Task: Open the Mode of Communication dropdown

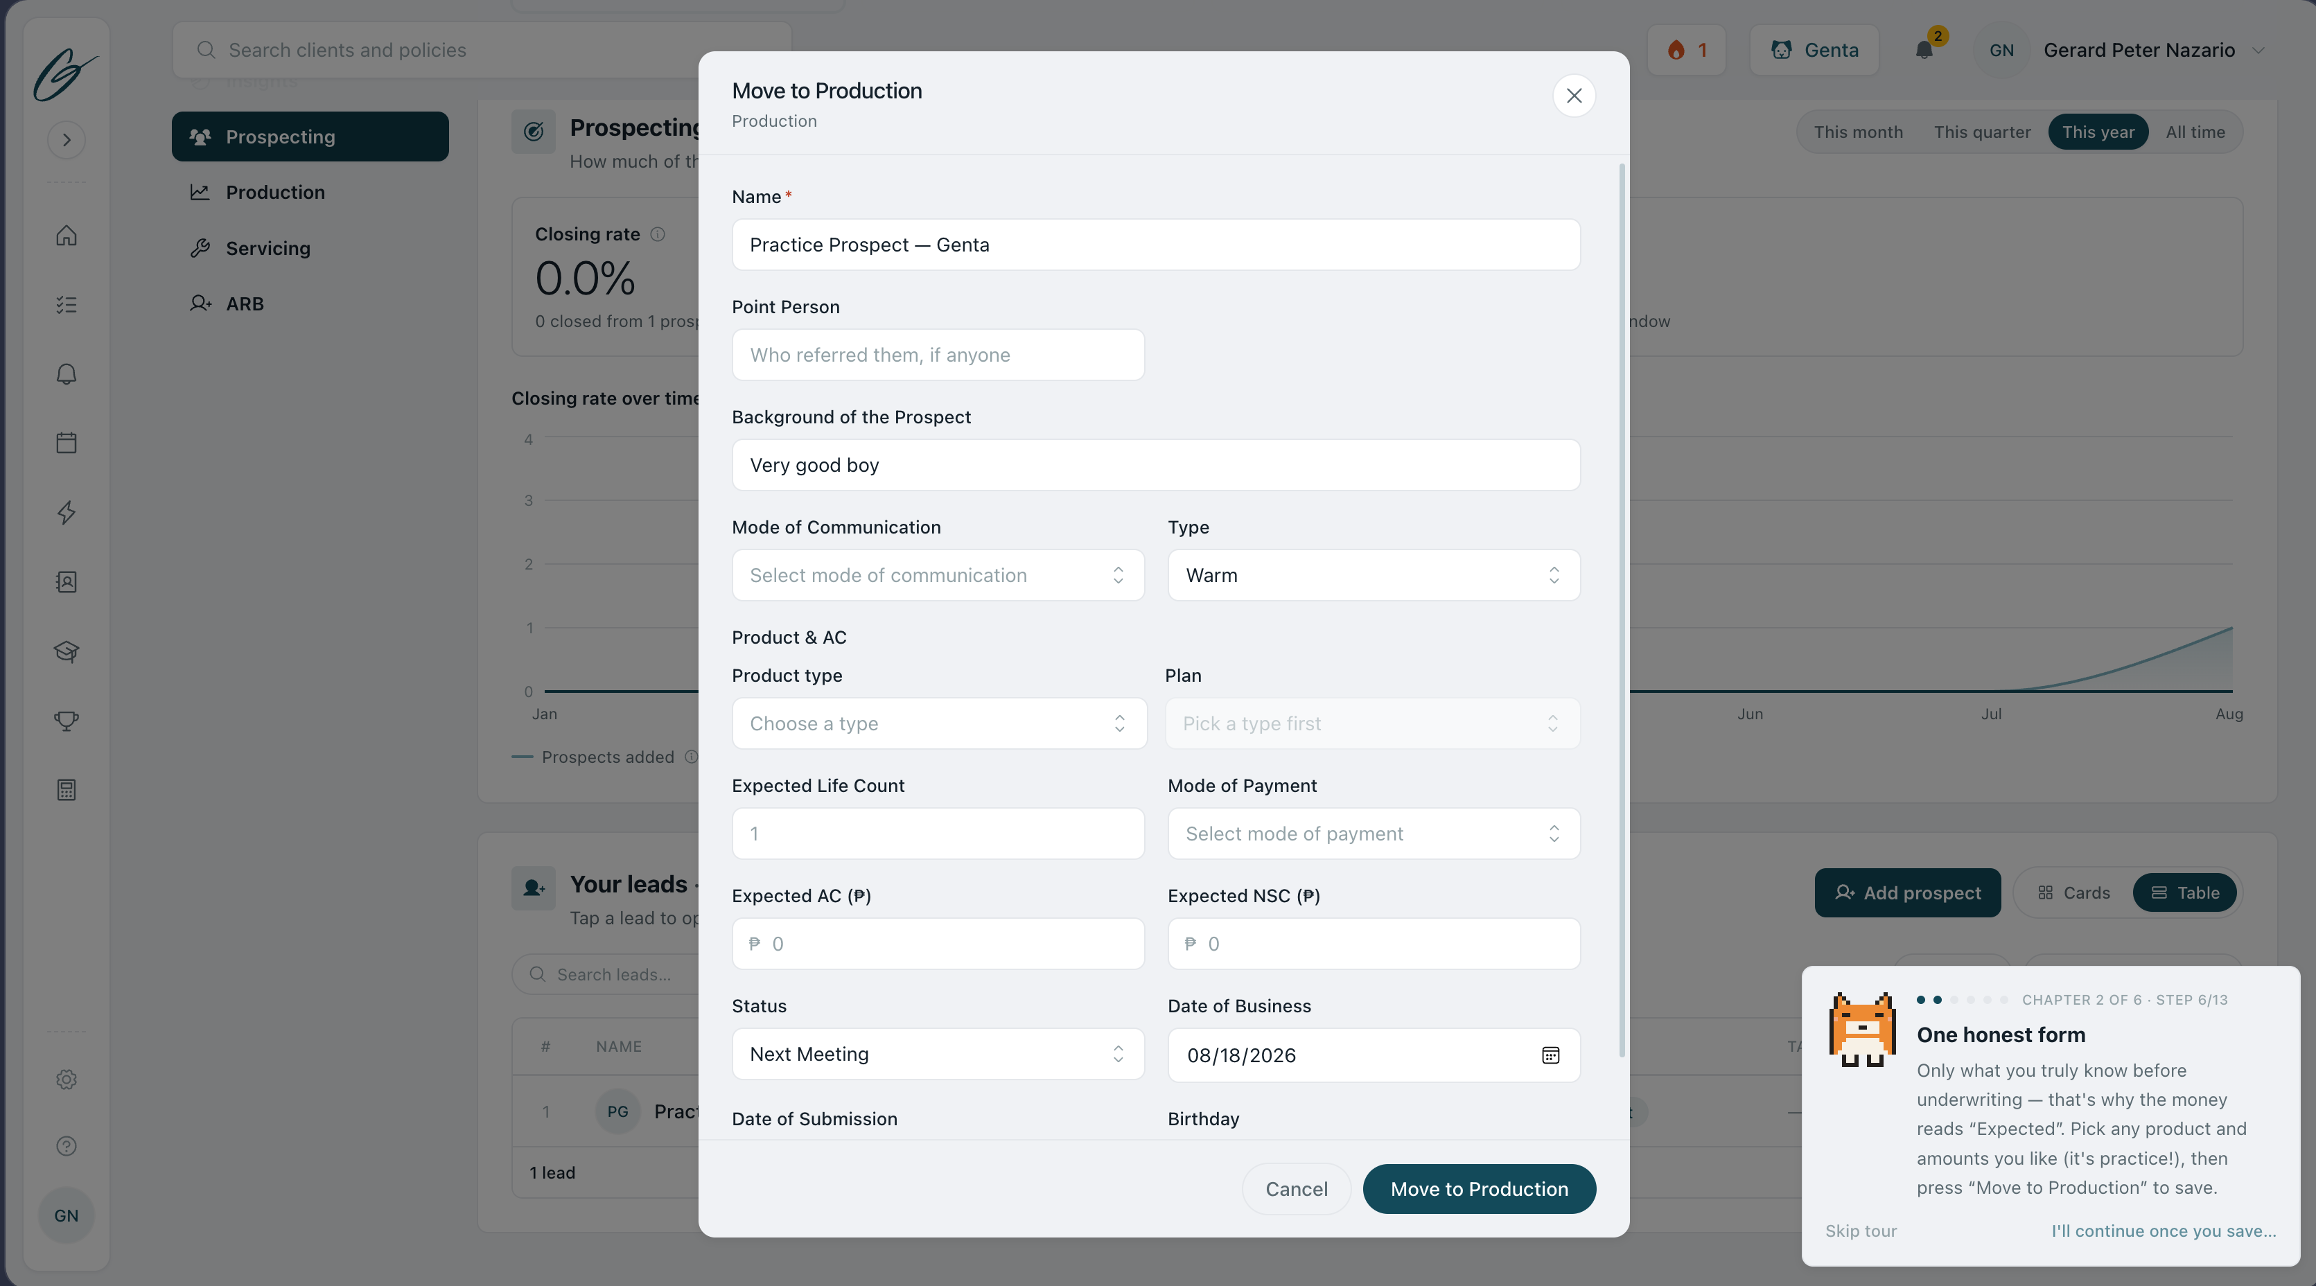Action: tap(938, 575)
